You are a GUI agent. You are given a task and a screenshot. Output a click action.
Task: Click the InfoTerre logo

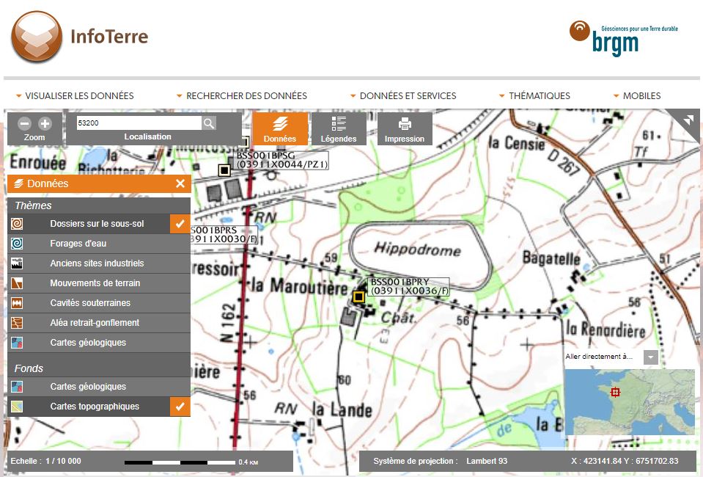80,37
